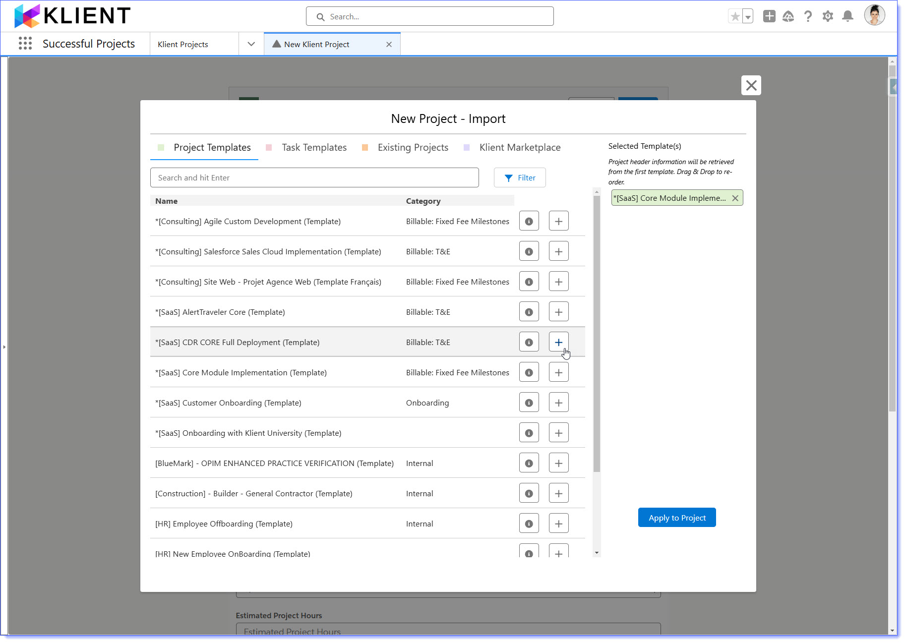Show info for Customer Onboarding template
The image size is (905, 643).
[x=529, y=403]
